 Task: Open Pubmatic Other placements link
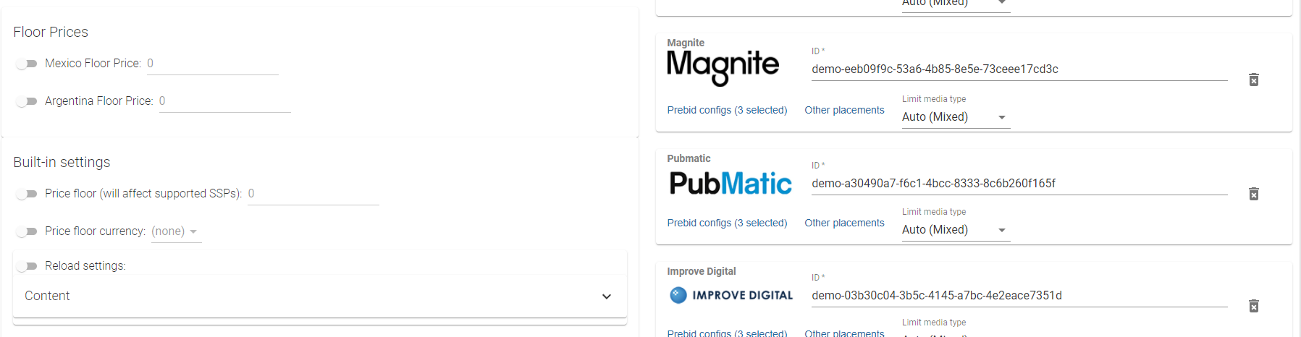pos(844,223)
